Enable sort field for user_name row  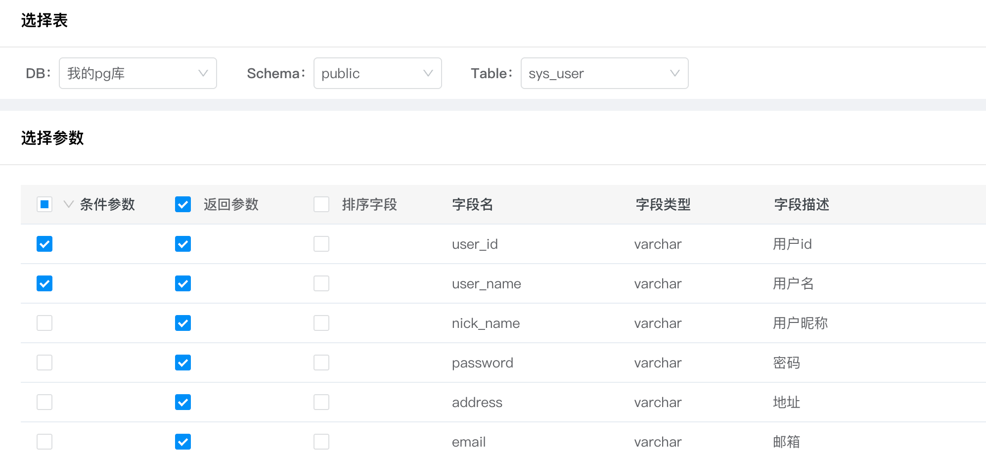pos(321,283)
